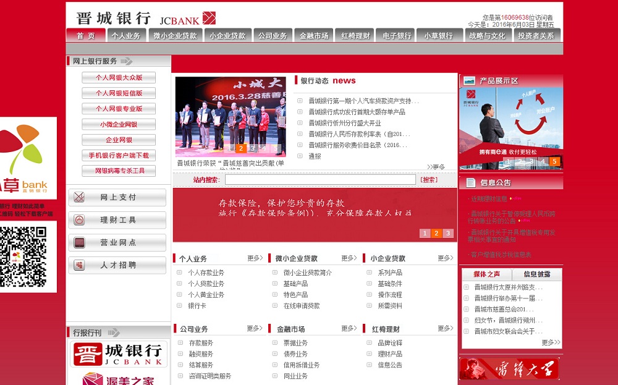
Task: Expand 更多 for the 红椅理财 section
Action: tap(446, 328)
